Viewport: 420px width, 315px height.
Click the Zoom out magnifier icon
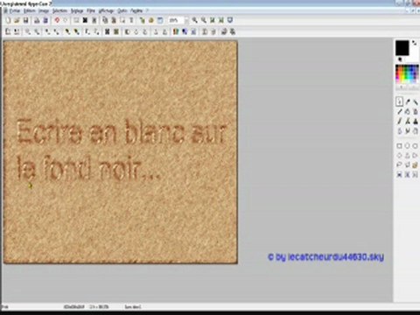(204, 20)
